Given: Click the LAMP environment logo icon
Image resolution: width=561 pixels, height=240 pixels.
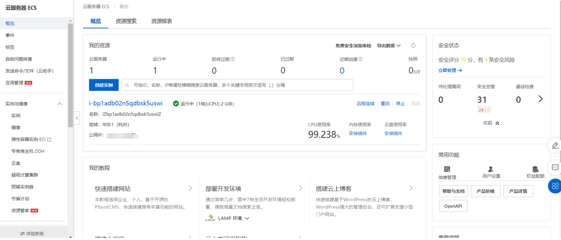Looking at the screenshot, I should coord(210,218).
